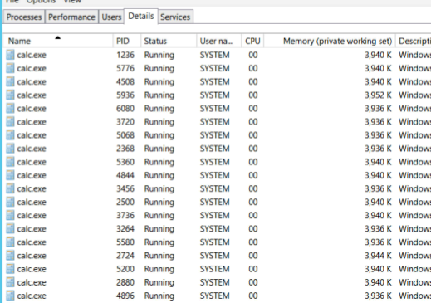
Task: Click calc.exe icon for PID 2724
Action: tap(10, 256)
